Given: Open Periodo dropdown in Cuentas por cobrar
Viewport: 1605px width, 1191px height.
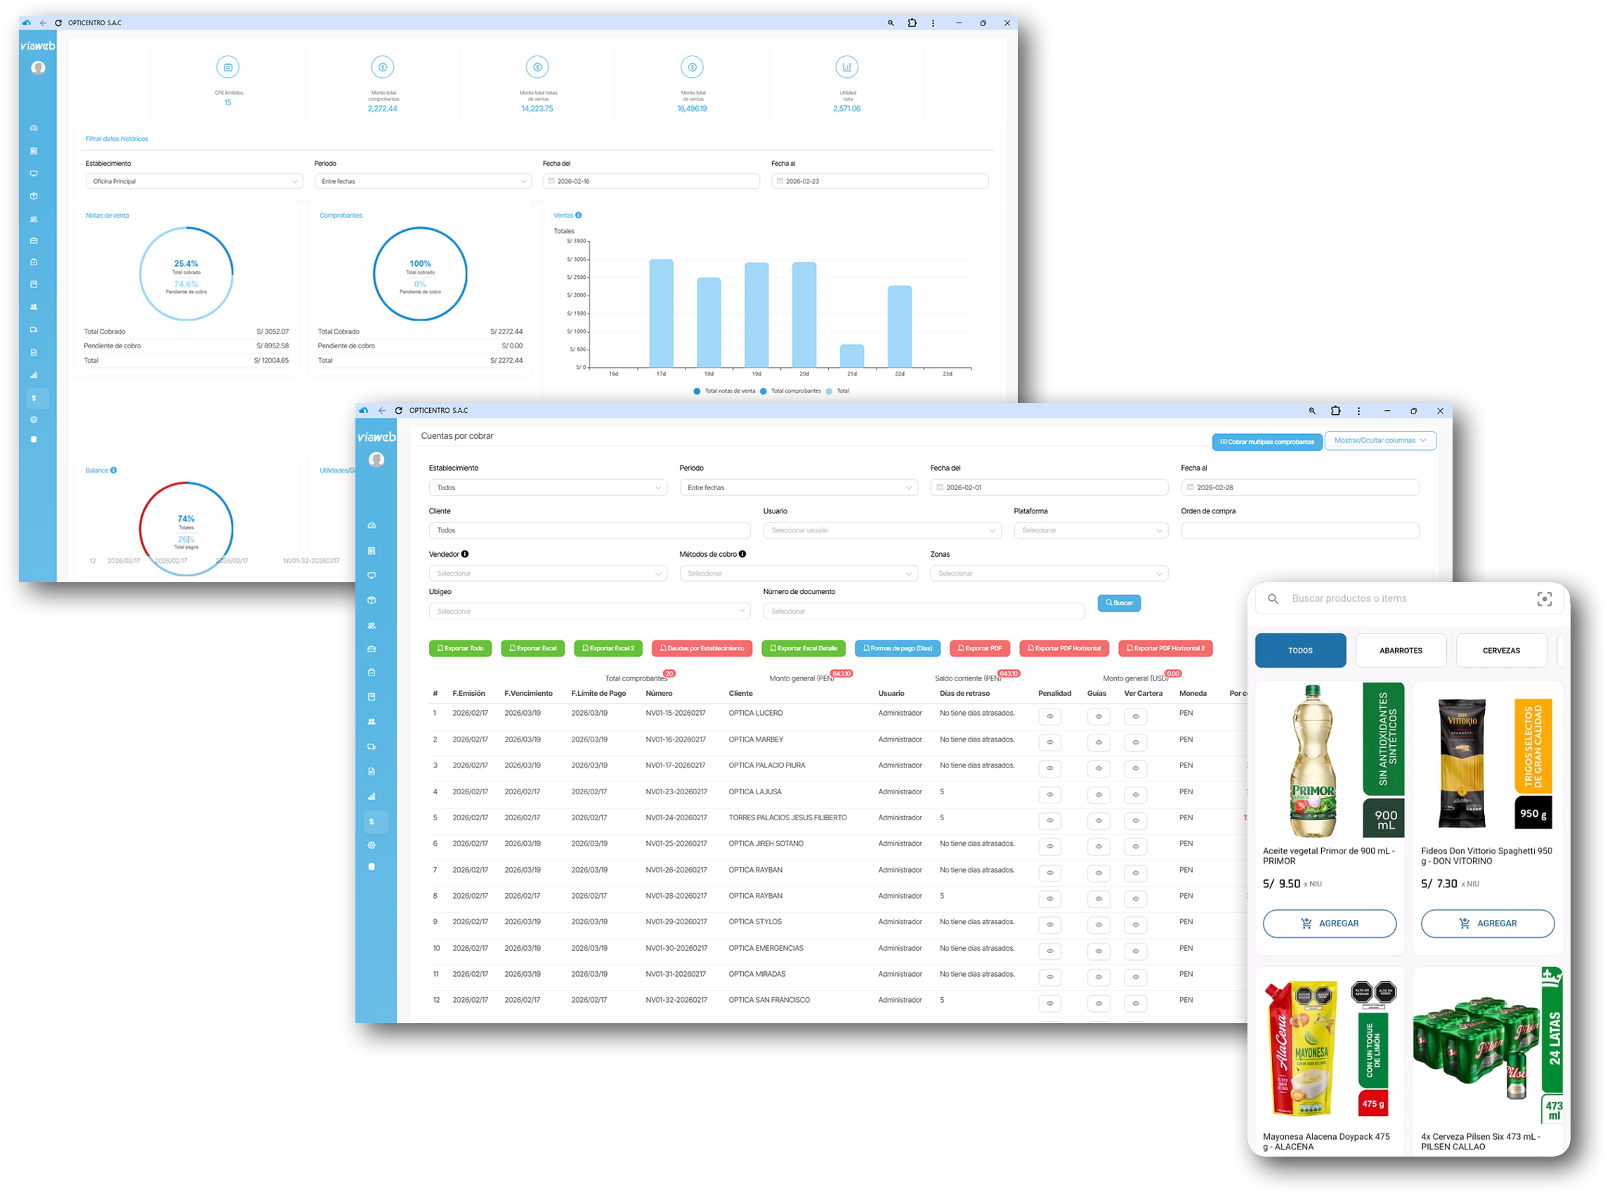Looking at the screenshot, I should point(799,488).
